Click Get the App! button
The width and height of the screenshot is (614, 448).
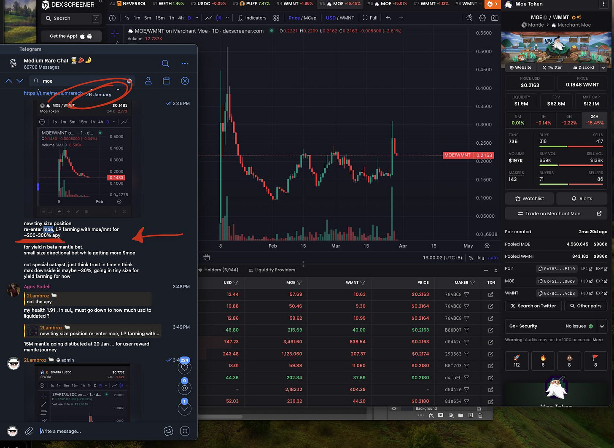[x=71, y=36]
